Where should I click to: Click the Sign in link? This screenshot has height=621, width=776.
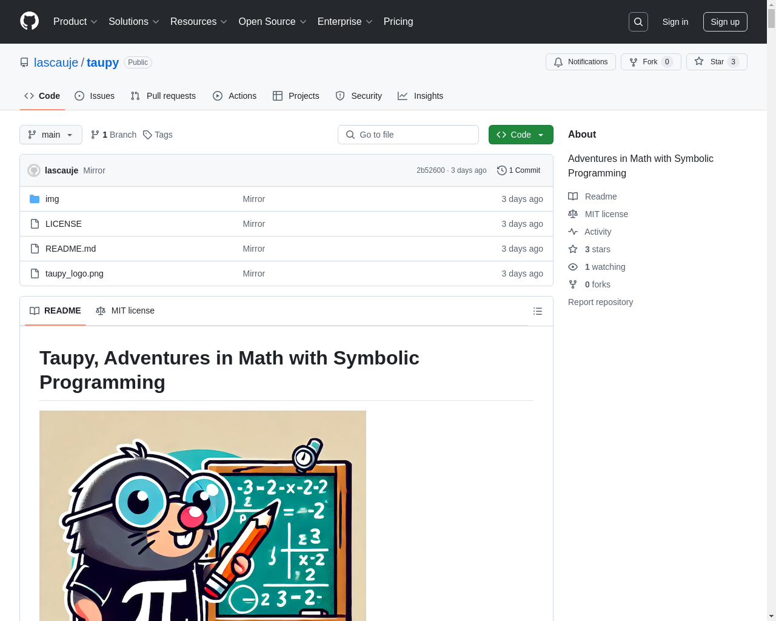pyautogui.click(x=675, y=22)
